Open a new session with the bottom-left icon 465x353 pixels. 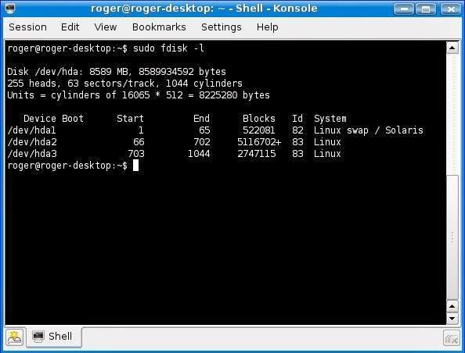15,337
